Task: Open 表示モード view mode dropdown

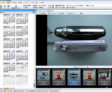Action: click(72, 13)
